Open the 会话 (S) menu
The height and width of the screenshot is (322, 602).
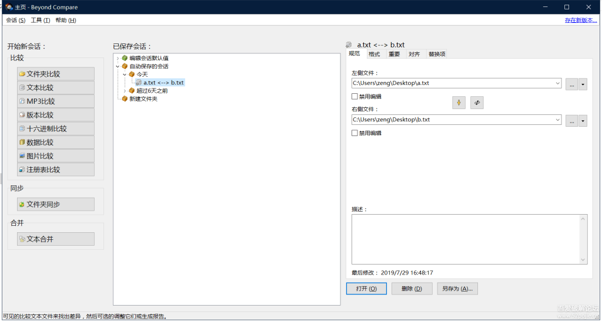pyautogui.click(x=16, y=21)
